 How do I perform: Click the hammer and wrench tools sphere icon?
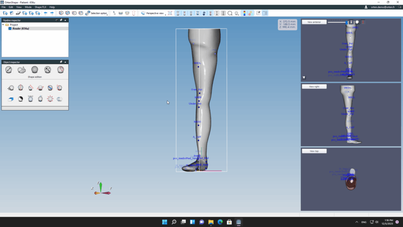pyautogui.click(x=48, y=70)
